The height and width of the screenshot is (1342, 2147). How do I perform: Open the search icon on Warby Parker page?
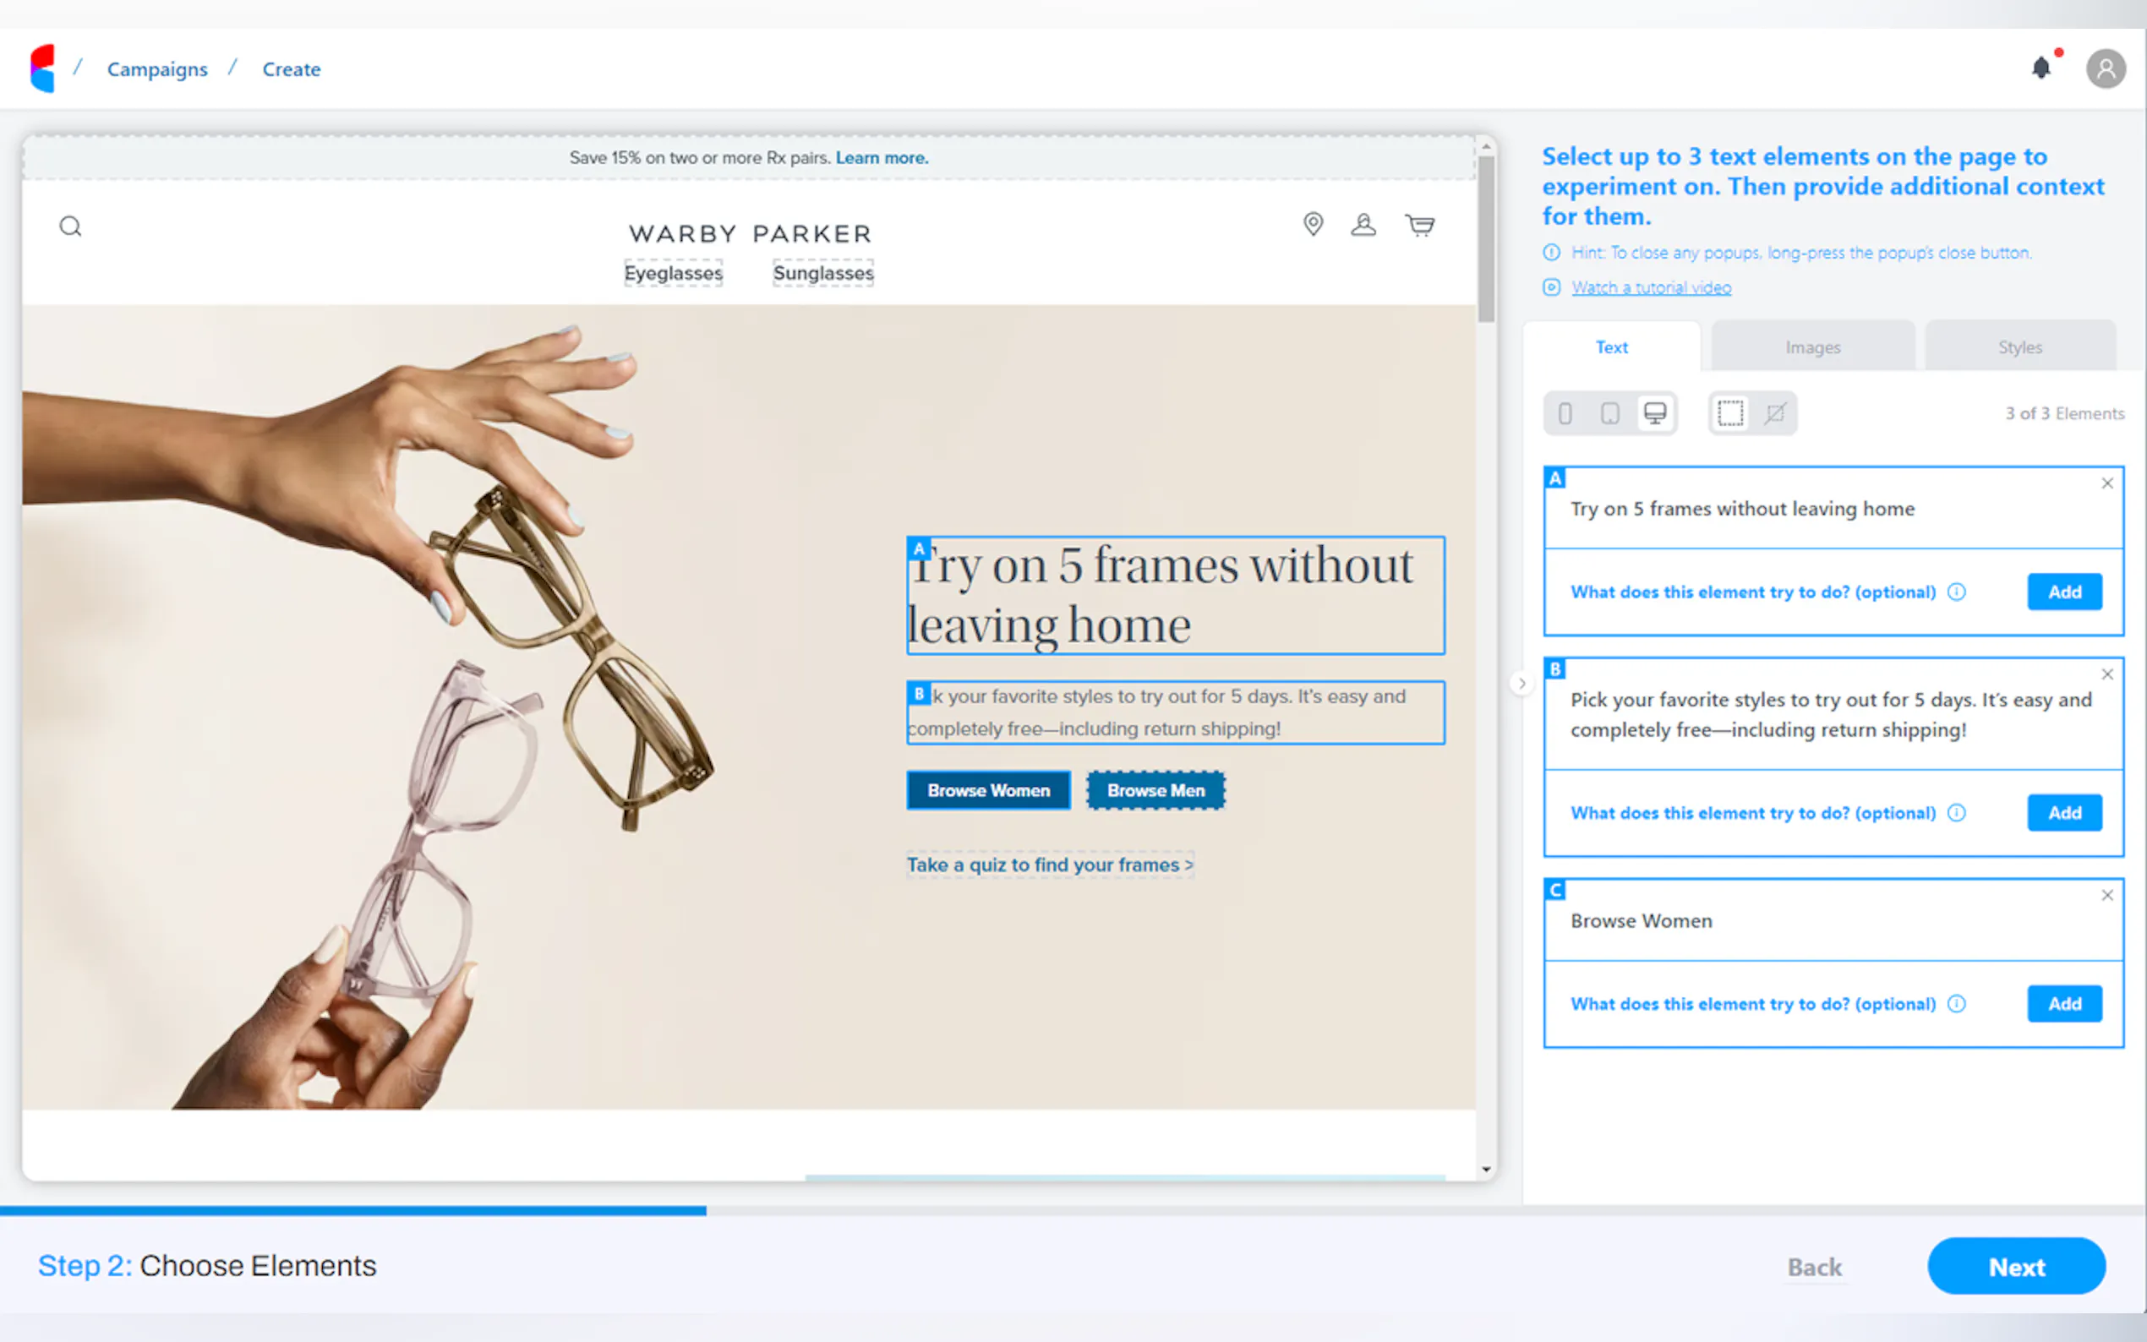[x=71, y=226]
